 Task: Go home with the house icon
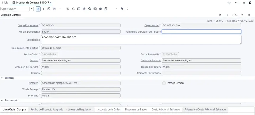point(229,3)
